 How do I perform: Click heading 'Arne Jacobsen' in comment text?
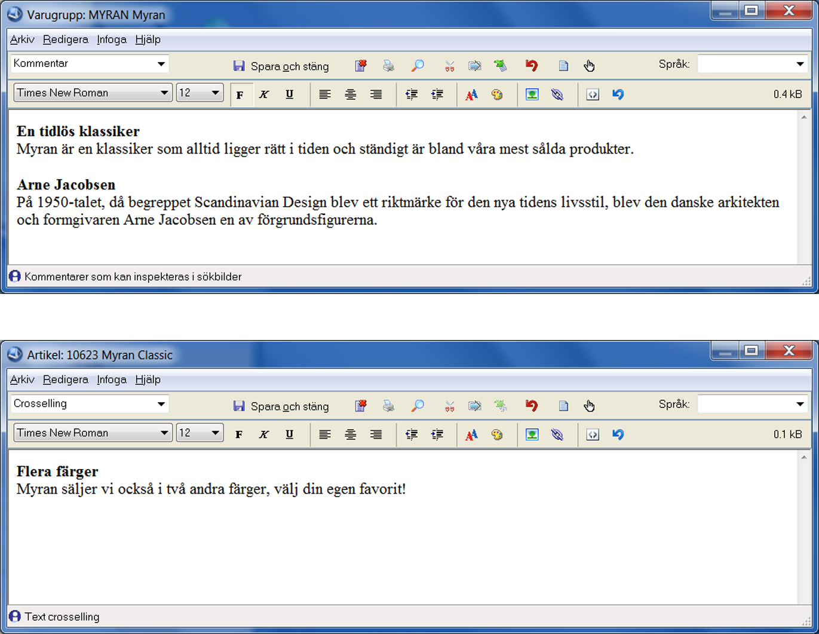(66, 184)
